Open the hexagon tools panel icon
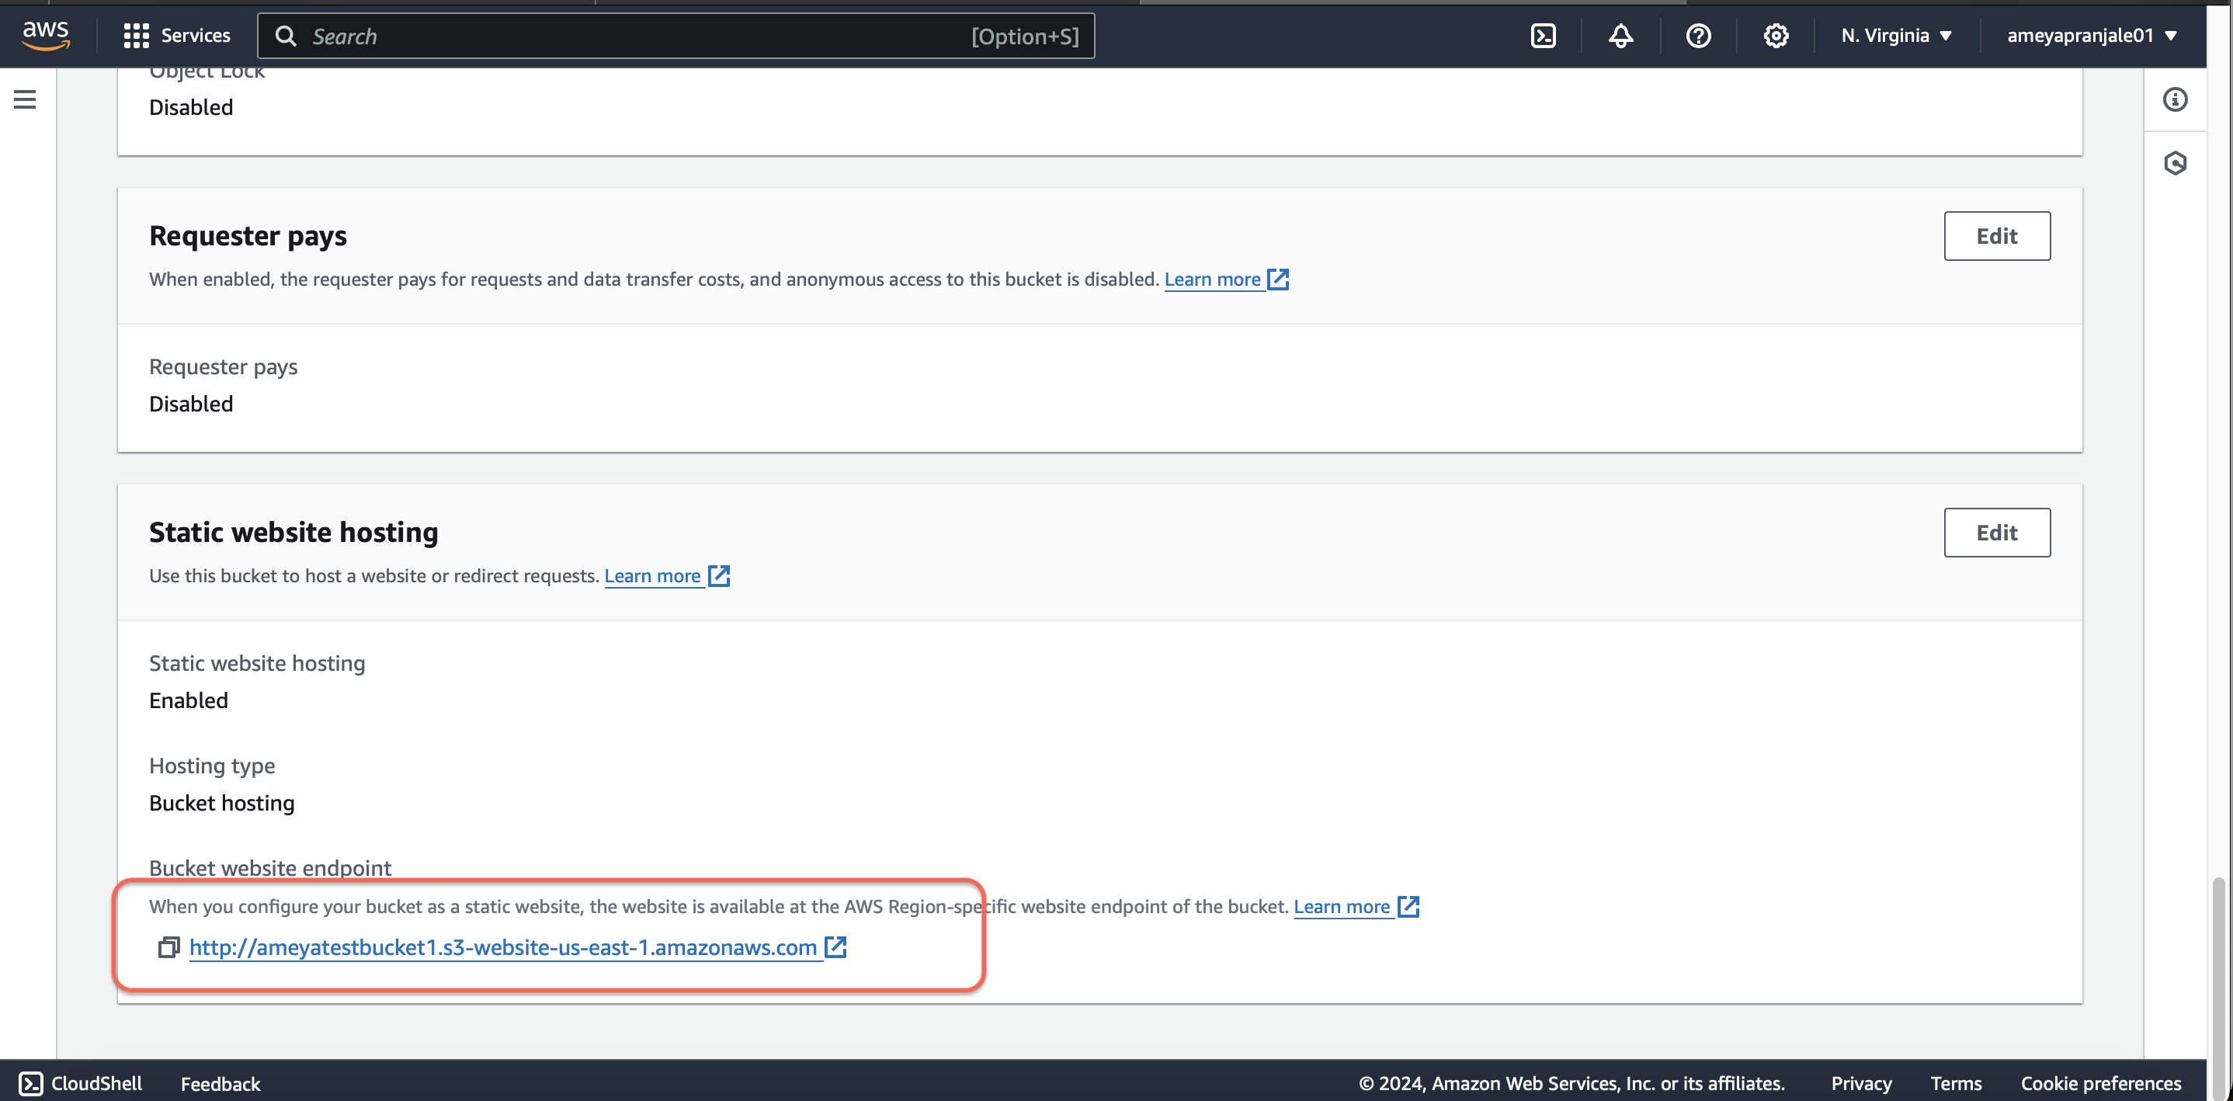 [x=2174, y=163]
